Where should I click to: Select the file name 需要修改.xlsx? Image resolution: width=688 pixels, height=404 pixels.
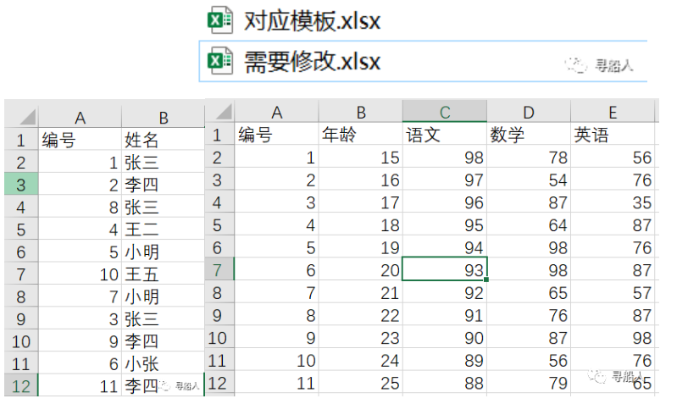(x=312, y=62)
